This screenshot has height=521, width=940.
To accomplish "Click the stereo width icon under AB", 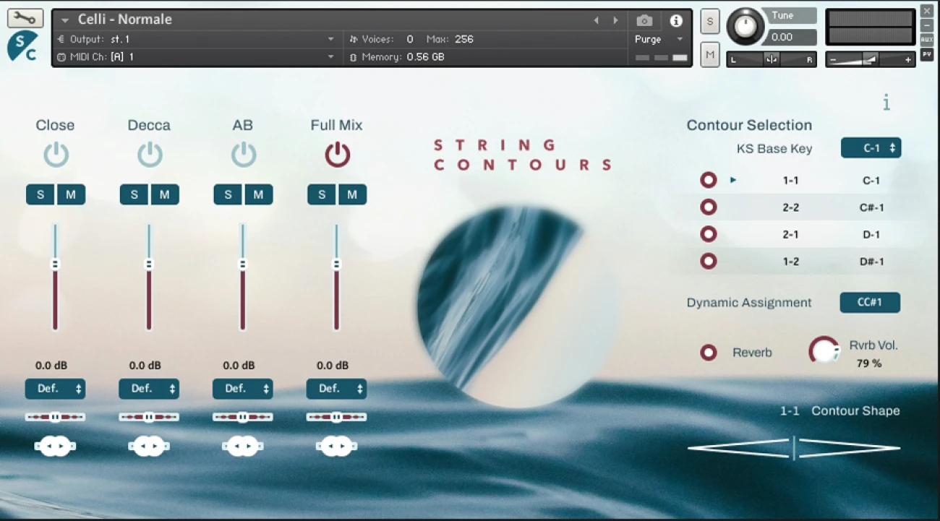I will click(x=243, y=446).
